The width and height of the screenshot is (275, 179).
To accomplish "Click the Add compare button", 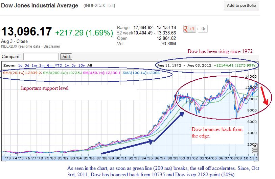I will click(66, 57).
